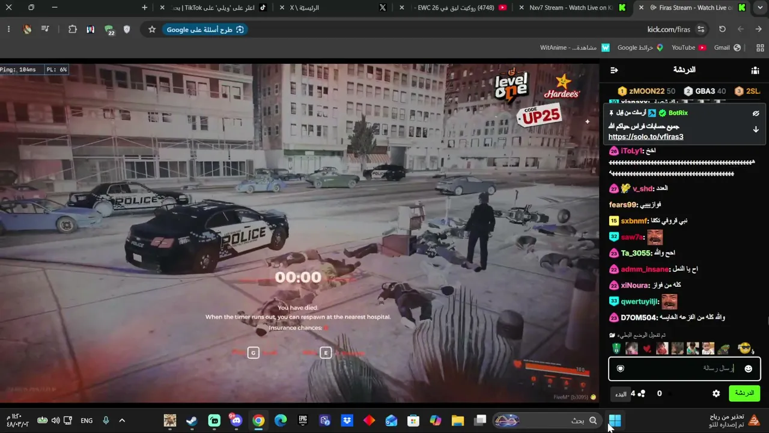Open the media controls icon in toolbar
Viewport: 769px width, 433px height.
point(45,29)
